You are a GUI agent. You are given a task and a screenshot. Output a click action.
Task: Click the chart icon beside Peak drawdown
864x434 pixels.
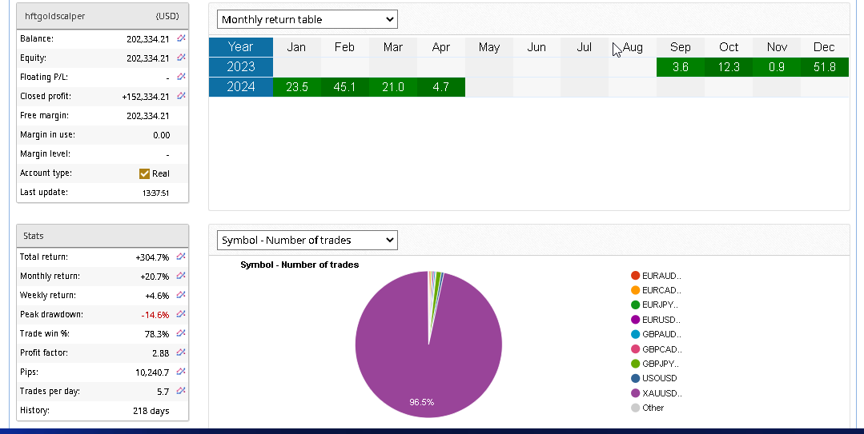[x=181, y=314]
